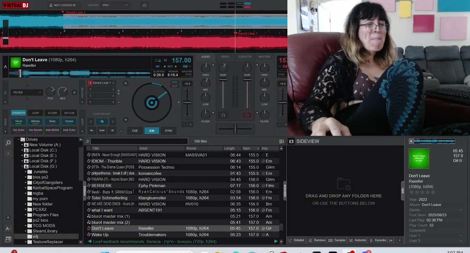Open the FILTER effect dropdown
This screenshot has width=470, height=253.
27,92
